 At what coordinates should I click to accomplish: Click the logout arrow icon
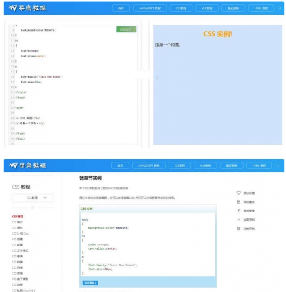tap(238, 211)
